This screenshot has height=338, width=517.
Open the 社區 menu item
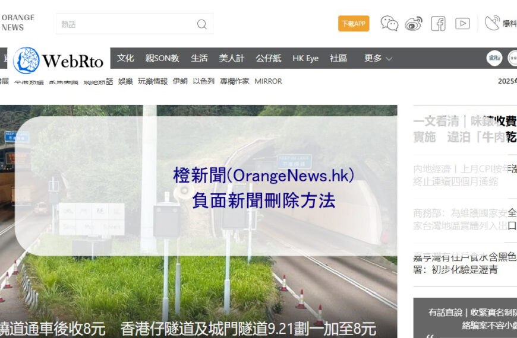(338, 58)
